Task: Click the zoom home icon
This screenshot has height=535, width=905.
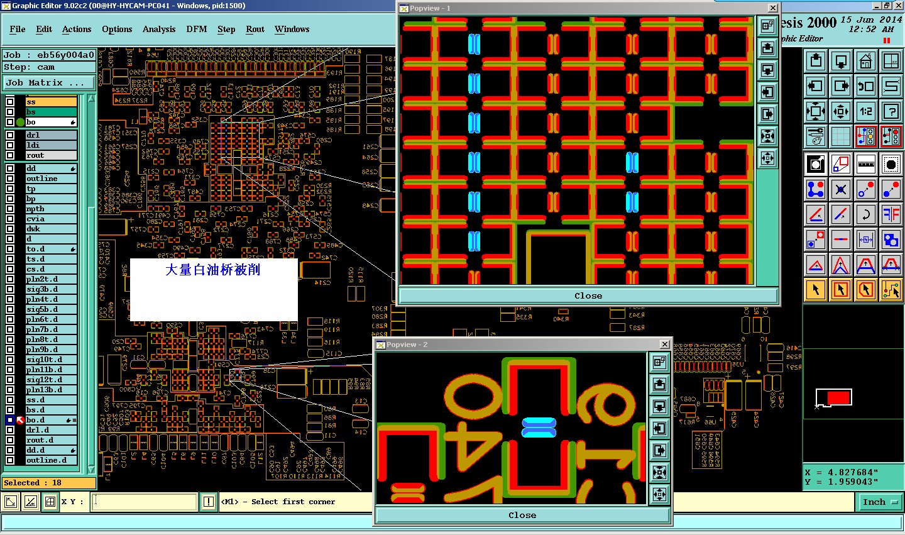Action: (866, 61)
